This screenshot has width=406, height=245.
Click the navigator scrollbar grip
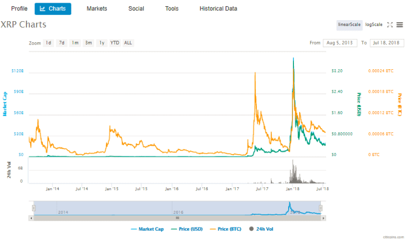coord(178,218)
